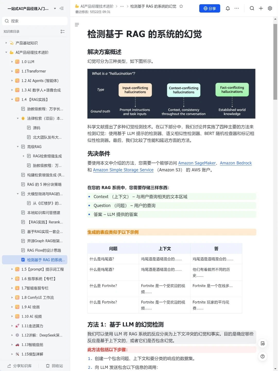
Task: Open the document outline icon
Action: 77,24
